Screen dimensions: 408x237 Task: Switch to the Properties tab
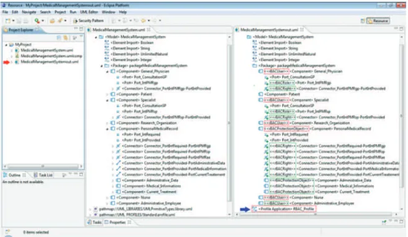(x=117, y=222)
